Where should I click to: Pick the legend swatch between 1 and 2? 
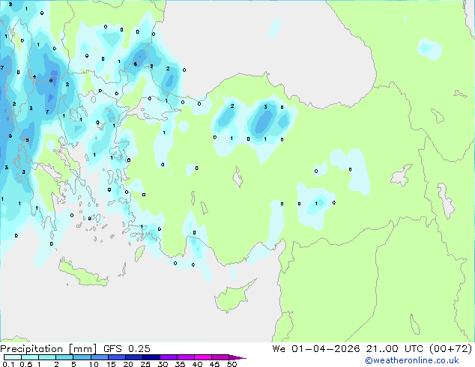(47, 357)
